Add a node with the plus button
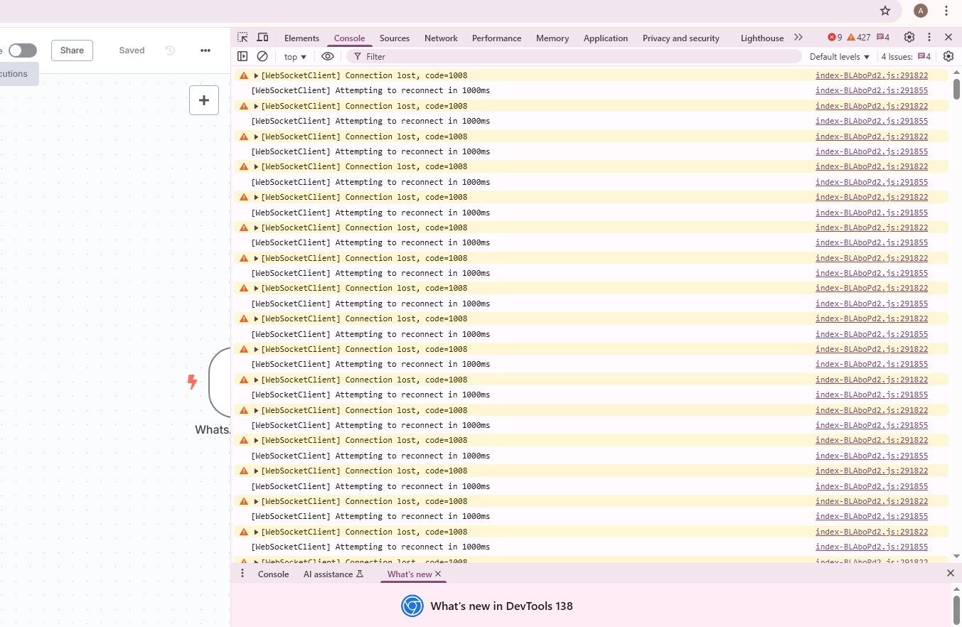 204,100
